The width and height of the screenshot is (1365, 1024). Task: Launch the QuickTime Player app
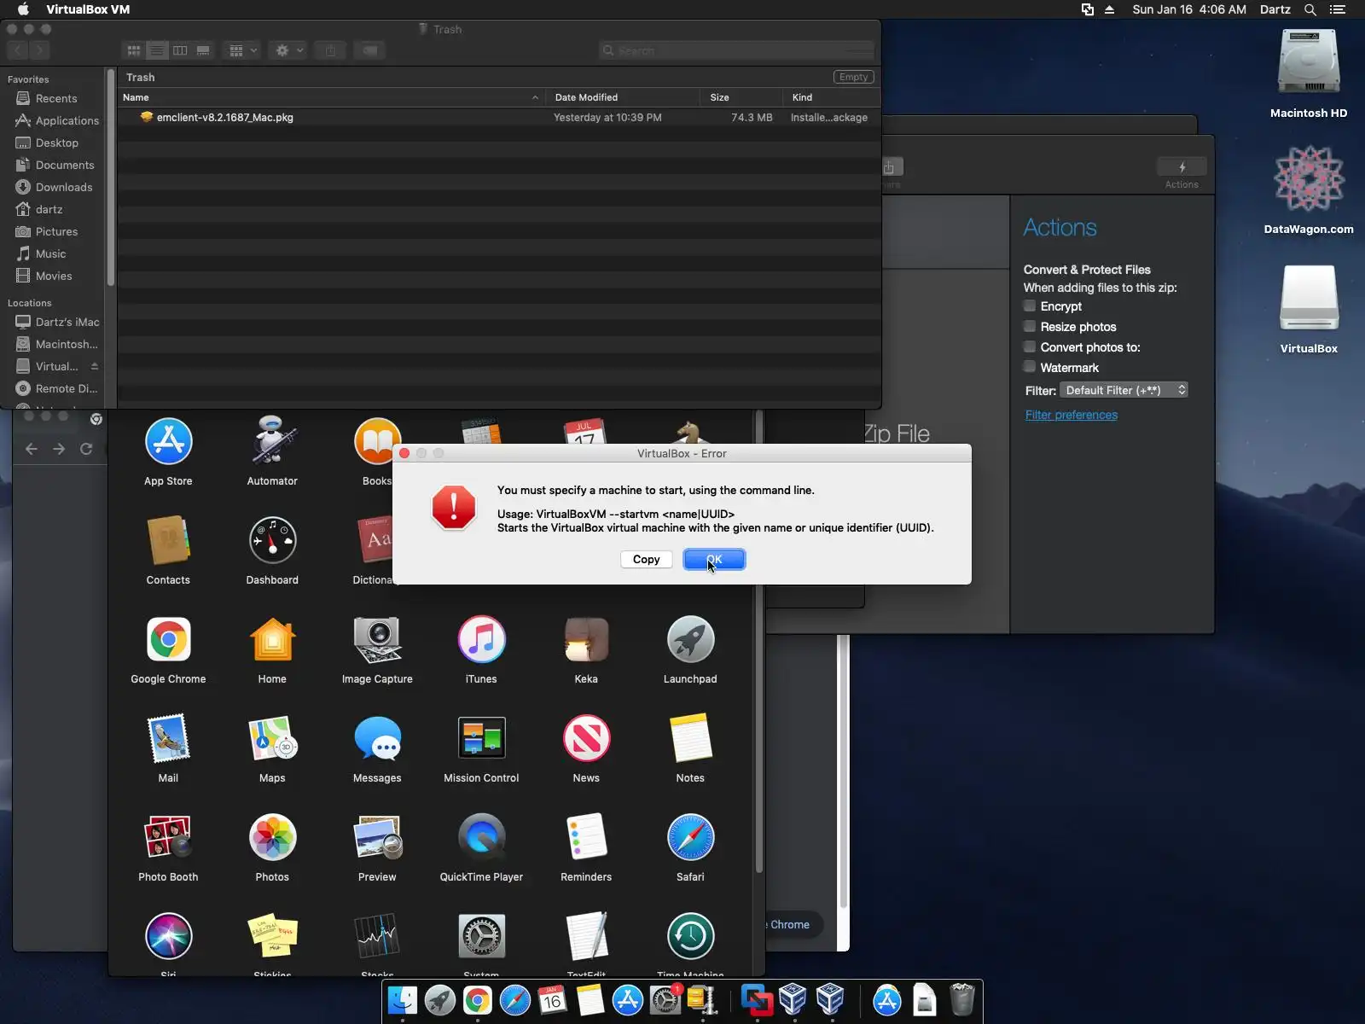tap(481, 838)
